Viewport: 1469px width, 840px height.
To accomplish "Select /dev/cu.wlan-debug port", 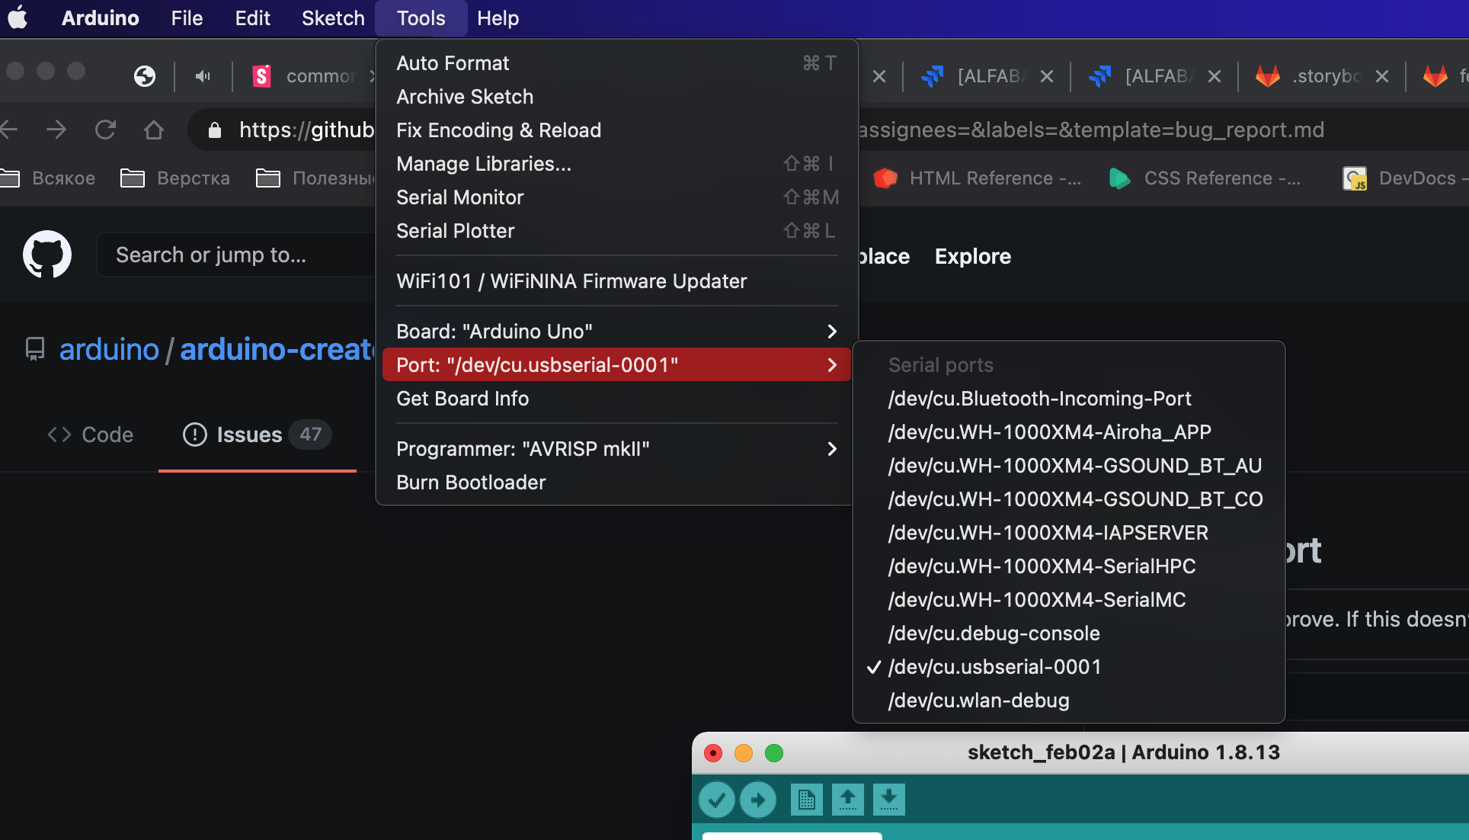I will point(1068,701).
